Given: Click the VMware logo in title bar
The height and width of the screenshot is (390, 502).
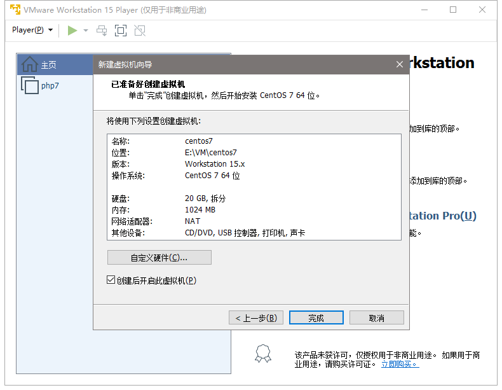Looking at the screenshot, I should click(x=15, y=10).
